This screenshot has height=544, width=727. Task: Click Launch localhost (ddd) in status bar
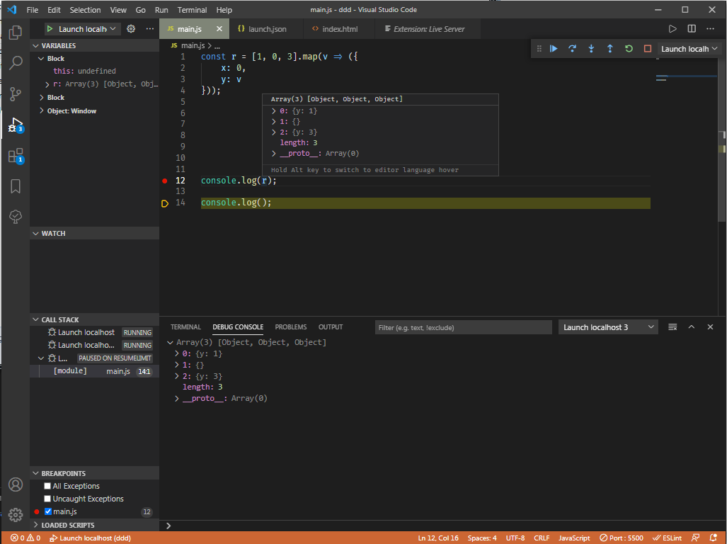point(90,538)
